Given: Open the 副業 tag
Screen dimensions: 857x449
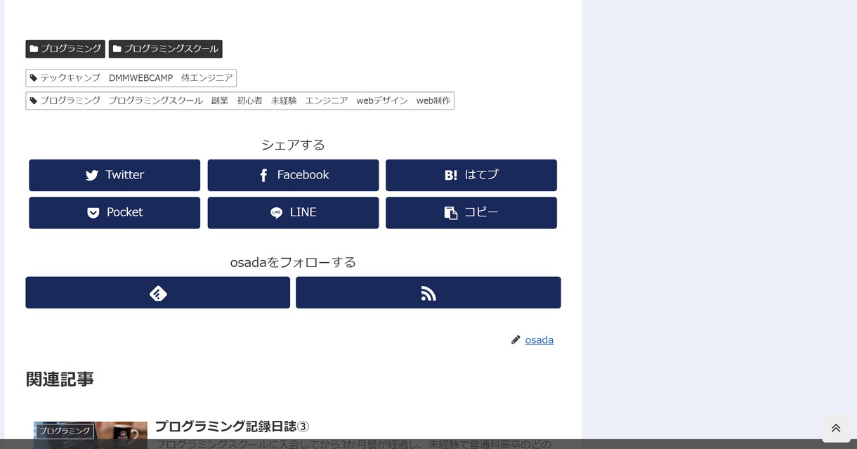Looking at the screenshot, I should pyautogui.click(x=220, y=100).
